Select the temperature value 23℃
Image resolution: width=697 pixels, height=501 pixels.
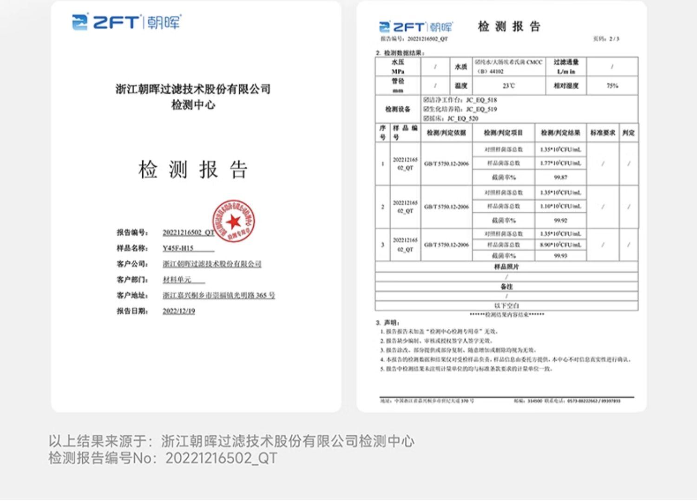pyautogui.click(x=509, y=85)
